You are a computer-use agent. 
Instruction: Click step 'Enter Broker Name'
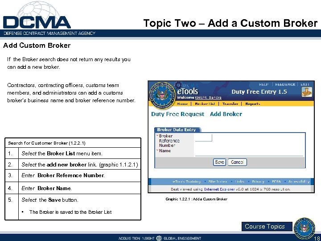click(x=47, y=188)
